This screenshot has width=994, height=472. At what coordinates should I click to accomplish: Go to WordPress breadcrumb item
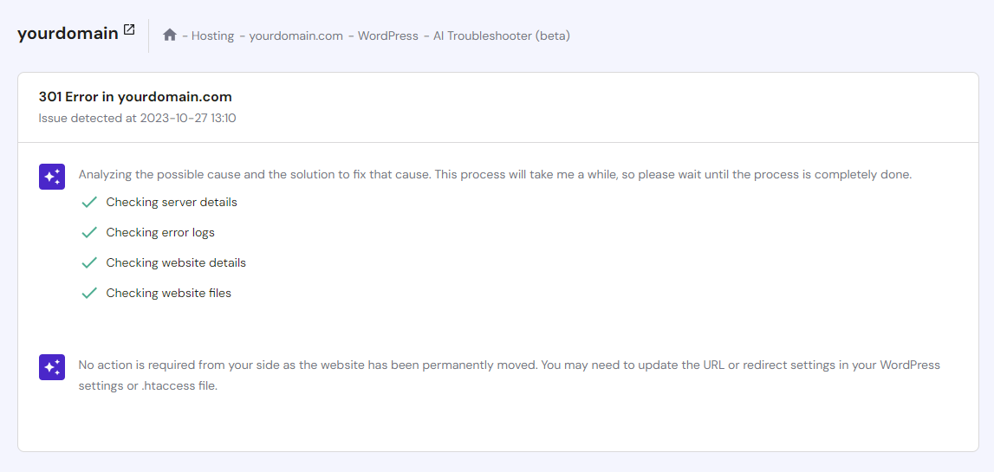pos(387,36)
